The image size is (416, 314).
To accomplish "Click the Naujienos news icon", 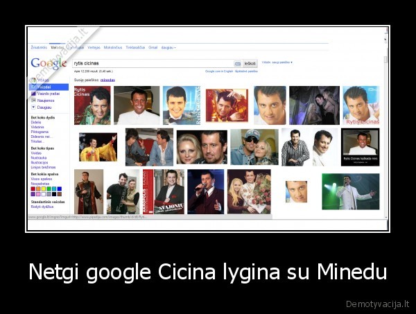I will click(x=33, y=101).
